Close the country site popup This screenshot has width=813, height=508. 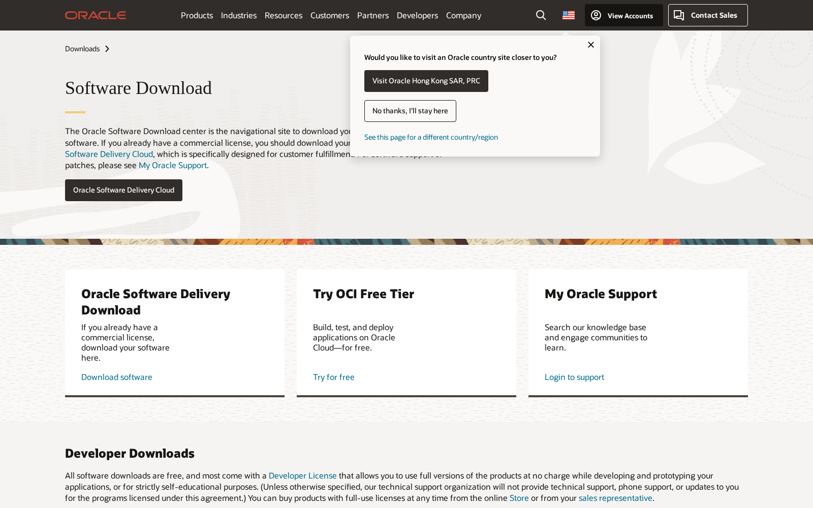[591, 45]
